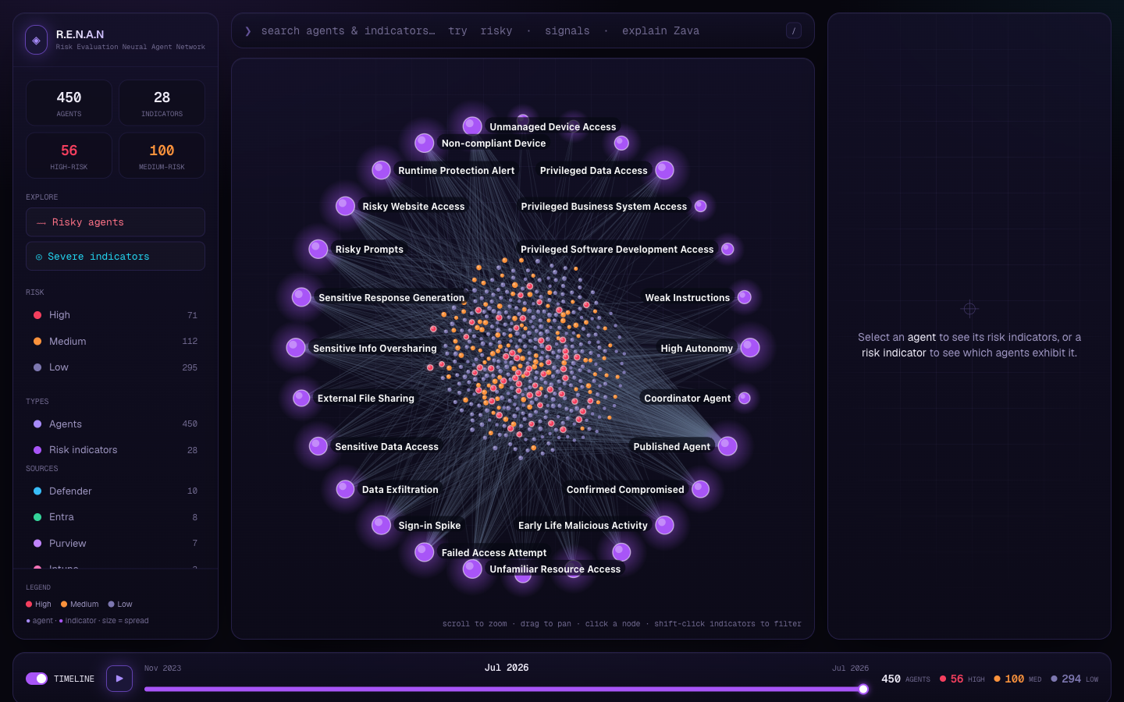Image resolution: width=1124 pixels, height=702 pixels.
Task: Select the Risky Prompts indicator node
Action: click(x=318, y=249)
